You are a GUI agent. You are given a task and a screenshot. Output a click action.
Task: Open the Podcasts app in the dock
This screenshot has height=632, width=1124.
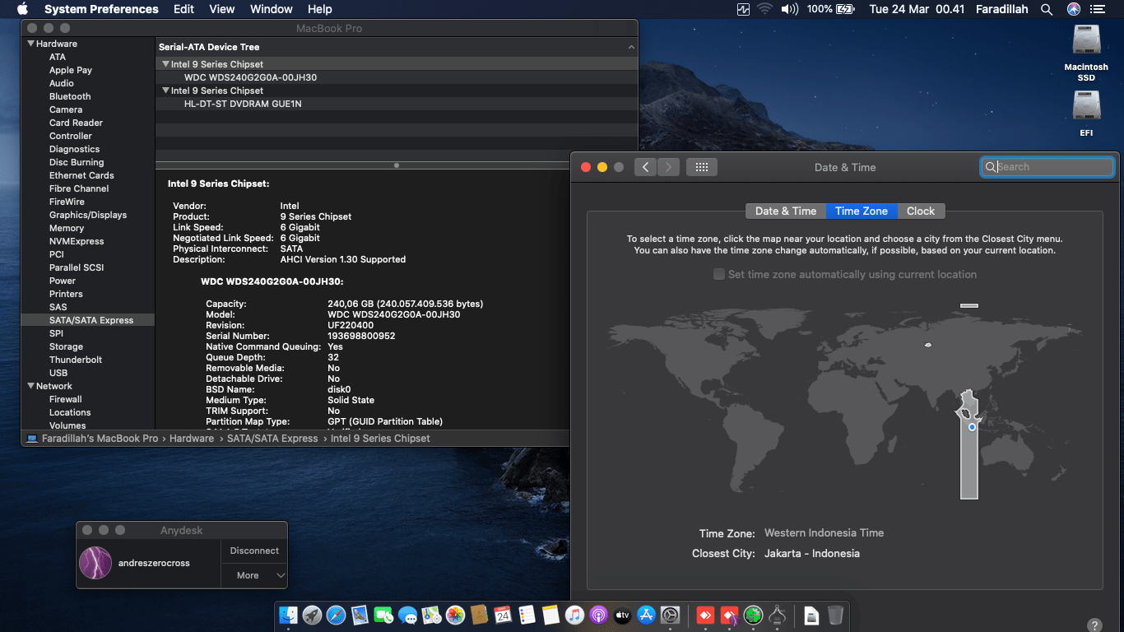click(x=598, y=615)
